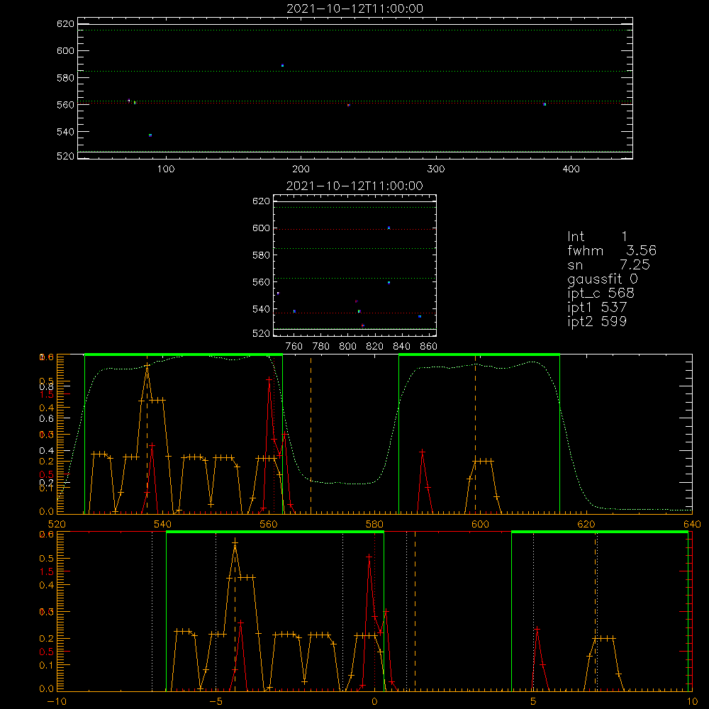Click the 5 x-axis label of the bottom plot
This screenshot has width=709, height=709.
click(x=534, y=702)
